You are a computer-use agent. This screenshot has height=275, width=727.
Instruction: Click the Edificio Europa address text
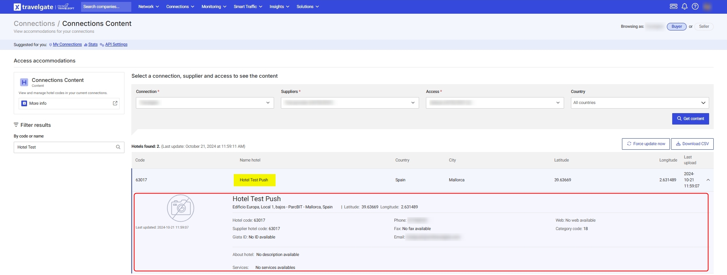click(x=282, y=207)
